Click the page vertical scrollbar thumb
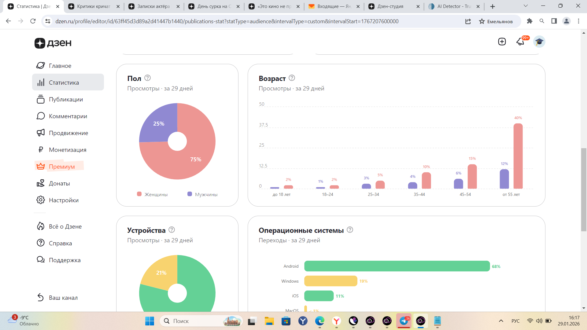 pyautogui.click(x=584, y=189)
